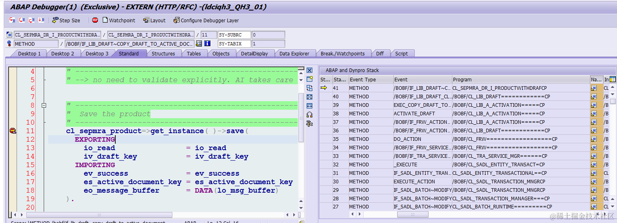Click the maximize horizontally tool icon
This screenshot has width=617, height=223.
click(310, 106)
